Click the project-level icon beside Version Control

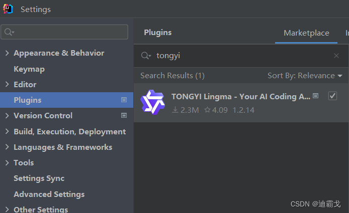[124, 115]
